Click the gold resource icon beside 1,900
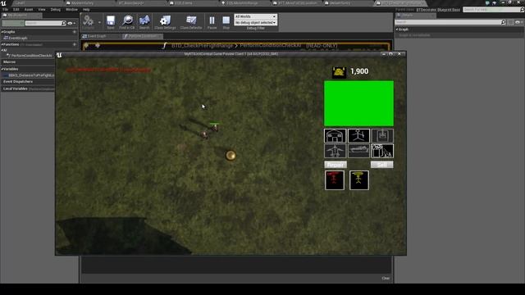 [339, 72]
